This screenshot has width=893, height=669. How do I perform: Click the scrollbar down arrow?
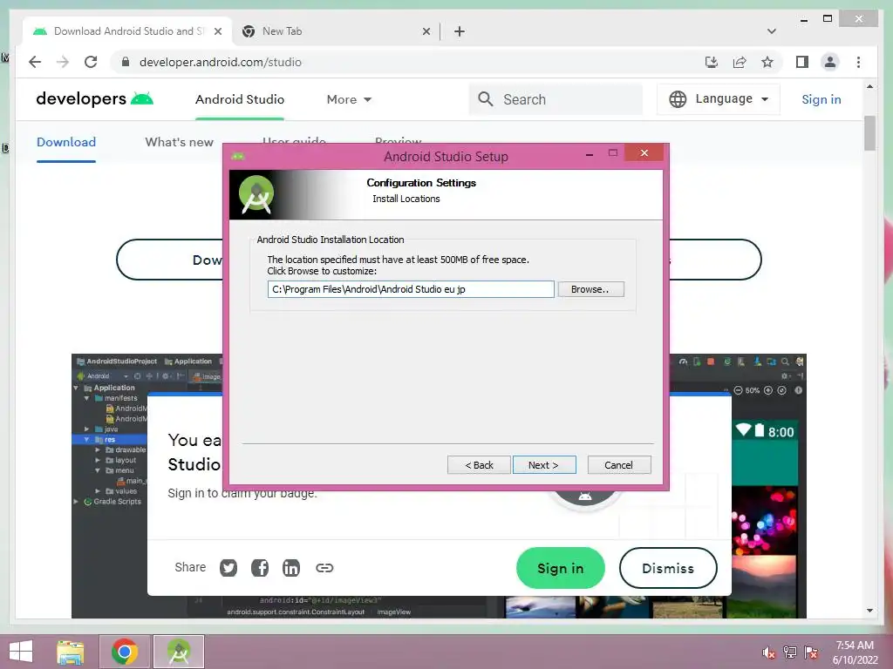tap(869, 611)
